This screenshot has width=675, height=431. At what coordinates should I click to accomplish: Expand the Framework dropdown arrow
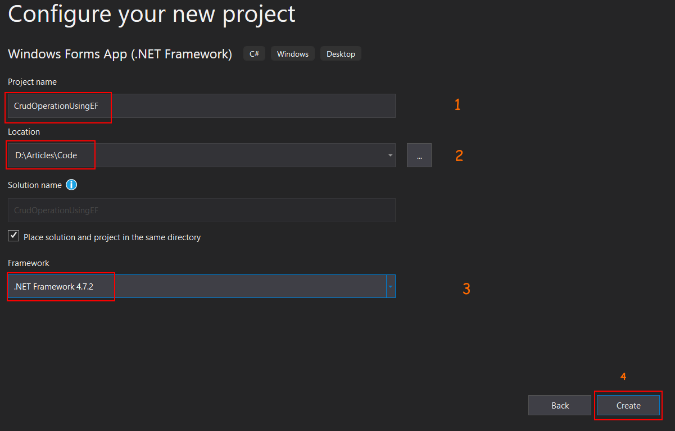pyautogui.click(x=390, y=287)
